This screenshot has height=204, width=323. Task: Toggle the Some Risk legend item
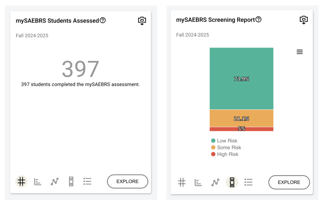click(226, 147)
